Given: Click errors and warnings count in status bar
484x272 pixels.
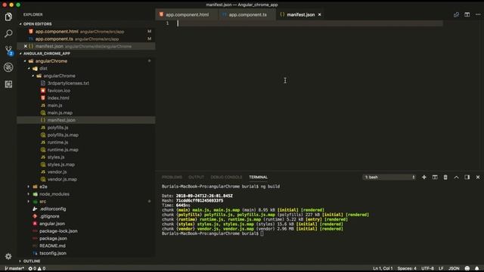Looking at the screenshot, I should pyautogui.click(x=37, y=268).
